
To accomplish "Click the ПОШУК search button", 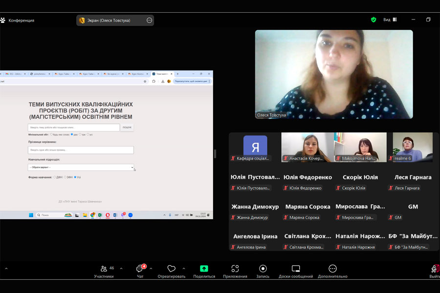I will coord(127,127).
